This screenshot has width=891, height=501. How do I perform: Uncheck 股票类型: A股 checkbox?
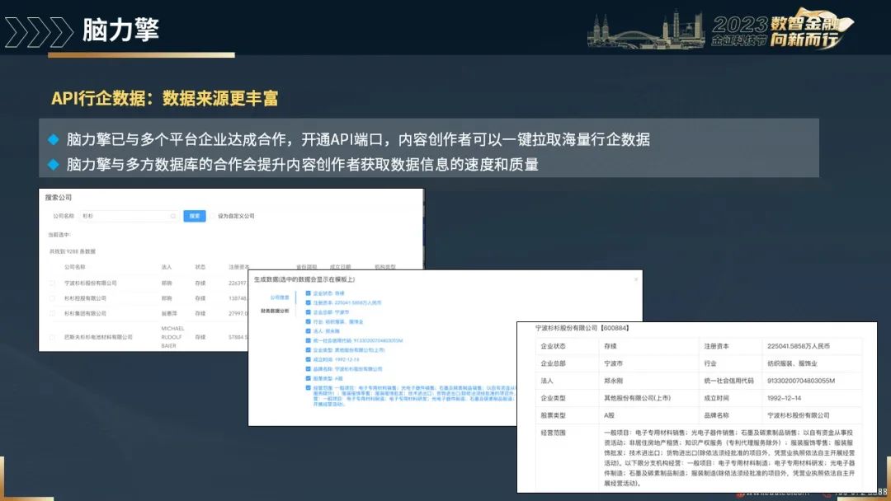pos(308,378)
